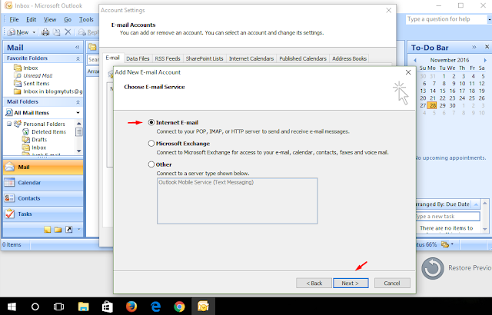
Task: Switch to the Mail navigation button
Action: [43, 167]
